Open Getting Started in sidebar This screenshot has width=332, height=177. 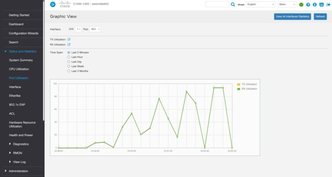pos(19,15)
